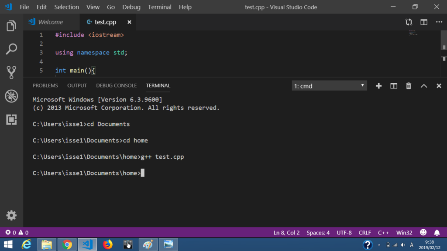Click the volume icon in system tray

(x=403, y=245)
